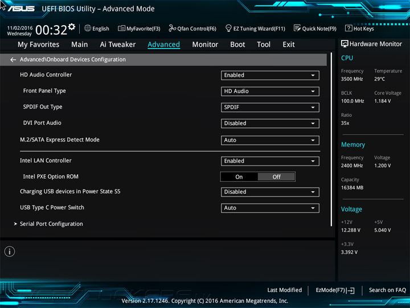Click USB Type C Power Switch label
This screenshot has height=308, width=410.
pyautogui.click(x=52, y=208)
